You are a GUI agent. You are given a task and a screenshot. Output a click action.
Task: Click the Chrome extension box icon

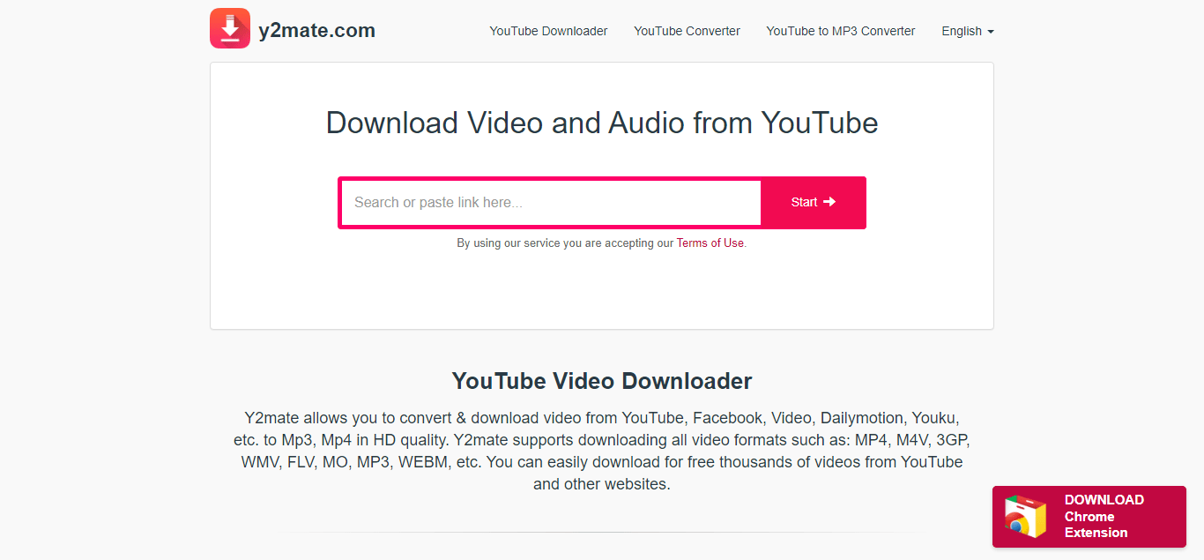tap(1025, 517)
